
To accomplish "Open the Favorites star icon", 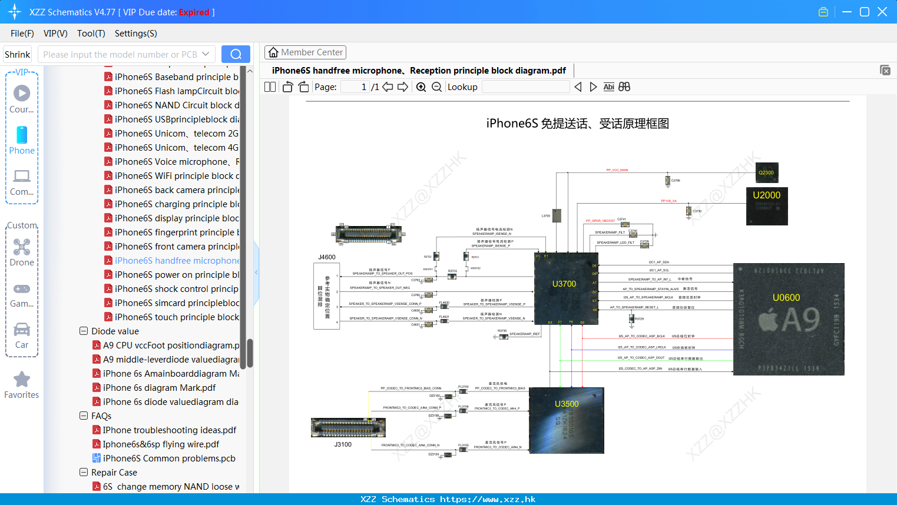I will 22,380.
